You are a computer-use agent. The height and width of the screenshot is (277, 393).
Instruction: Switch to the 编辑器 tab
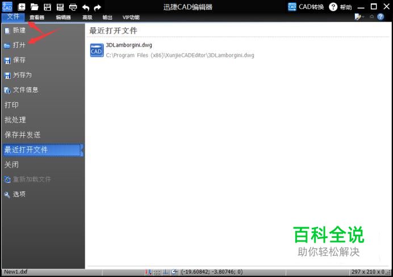[64, 17]
